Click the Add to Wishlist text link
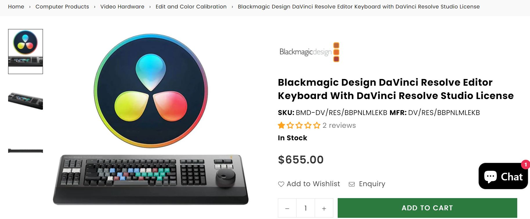Viewport: 530px width, 219px height. pyautogui.click(x=313, y=184)
